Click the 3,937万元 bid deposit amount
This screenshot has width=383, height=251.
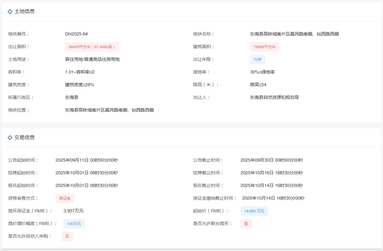point(73,211)
